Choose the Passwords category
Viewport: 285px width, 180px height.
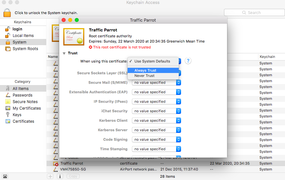click(22, 95)
